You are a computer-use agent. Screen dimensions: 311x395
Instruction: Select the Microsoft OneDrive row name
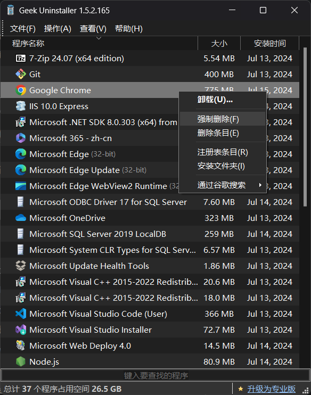point(67,218)
